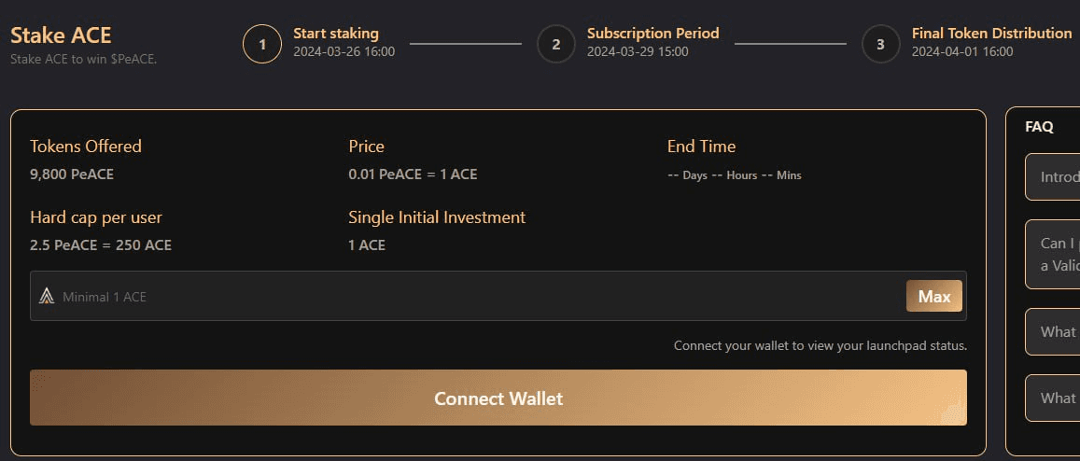Click the Subscription Period step label
Screen dimensions: 1080x461
click(653, 33)
